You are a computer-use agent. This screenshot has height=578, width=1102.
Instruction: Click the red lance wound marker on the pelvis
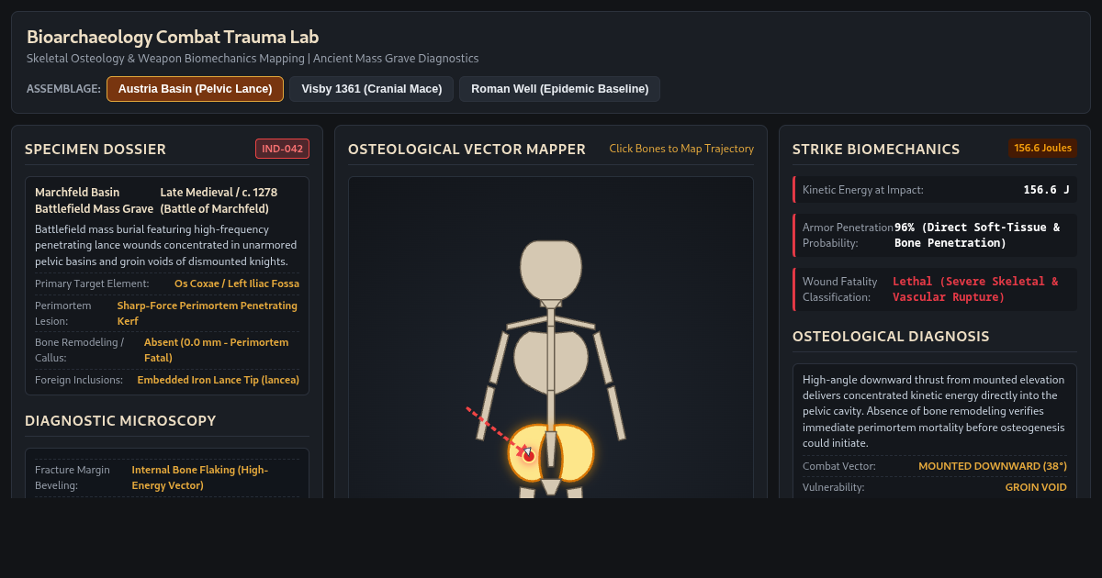point(529,455)
